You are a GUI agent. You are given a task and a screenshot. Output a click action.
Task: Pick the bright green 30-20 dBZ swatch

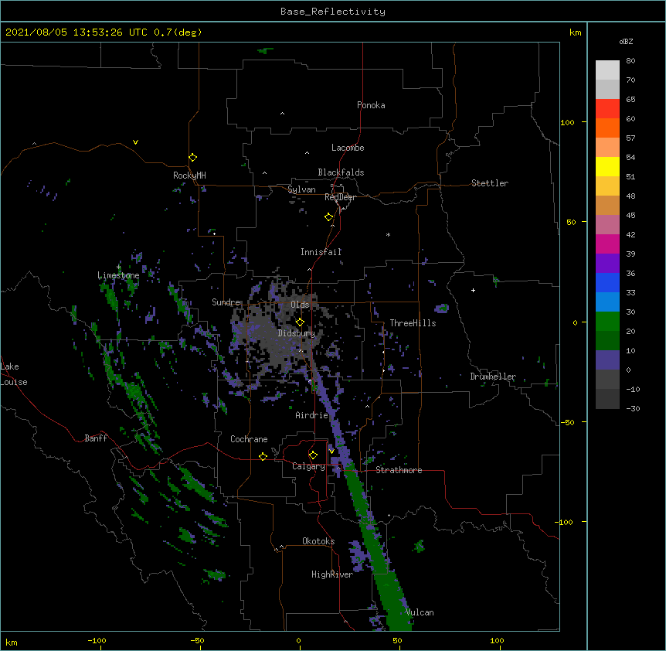(x=607, y=322)
